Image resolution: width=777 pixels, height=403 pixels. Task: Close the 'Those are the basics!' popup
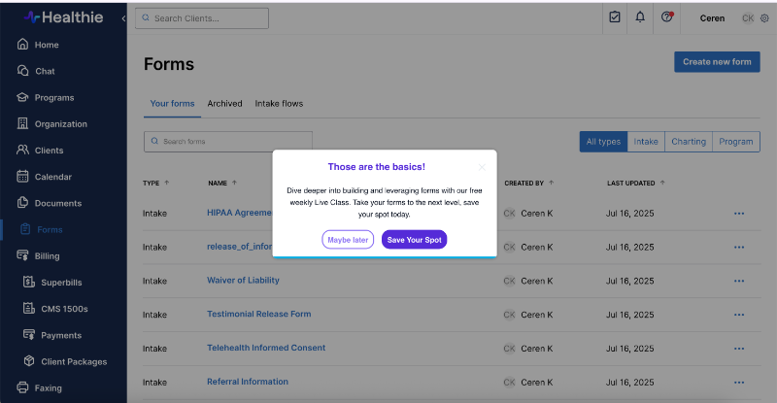coord(482,167)
